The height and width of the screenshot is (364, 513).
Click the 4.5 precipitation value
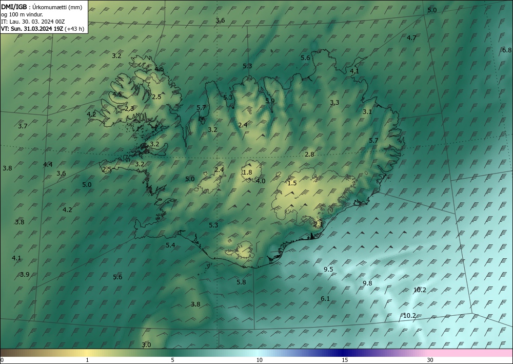point(117,94)
